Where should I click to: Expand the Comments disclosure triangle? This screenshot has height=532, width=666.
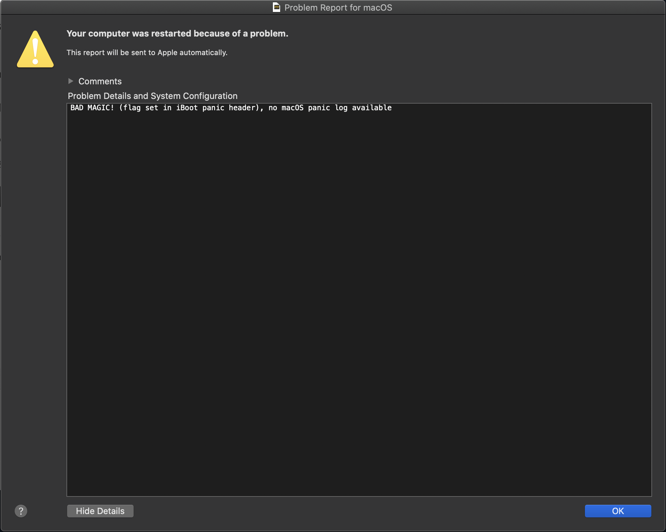[70, 81]
